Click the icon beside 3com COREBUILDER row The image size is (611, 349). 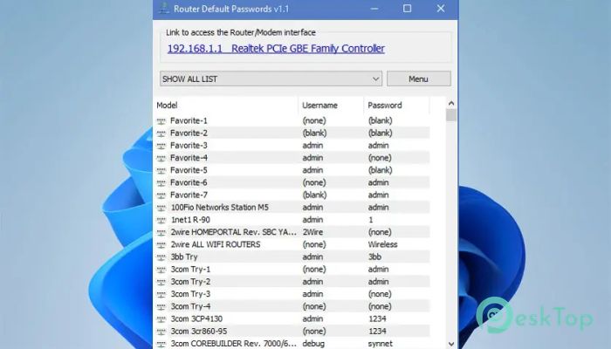(161, 345)
